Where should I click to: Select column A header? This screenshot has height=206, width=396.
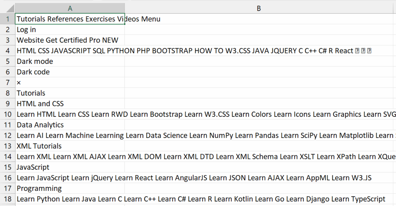click(70, 9)
